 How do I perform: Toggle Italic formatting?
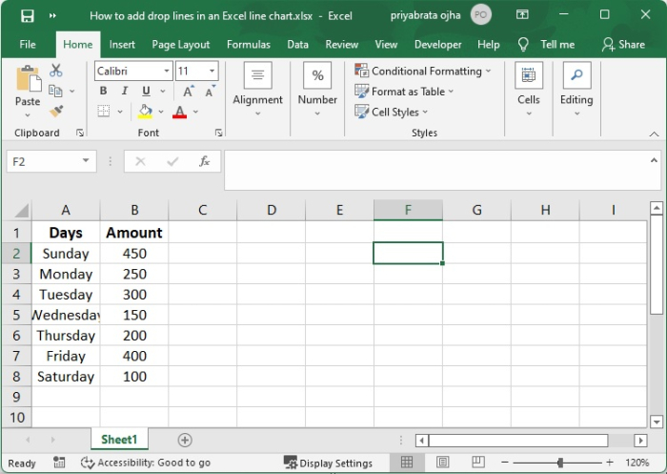tap(124, 92)
